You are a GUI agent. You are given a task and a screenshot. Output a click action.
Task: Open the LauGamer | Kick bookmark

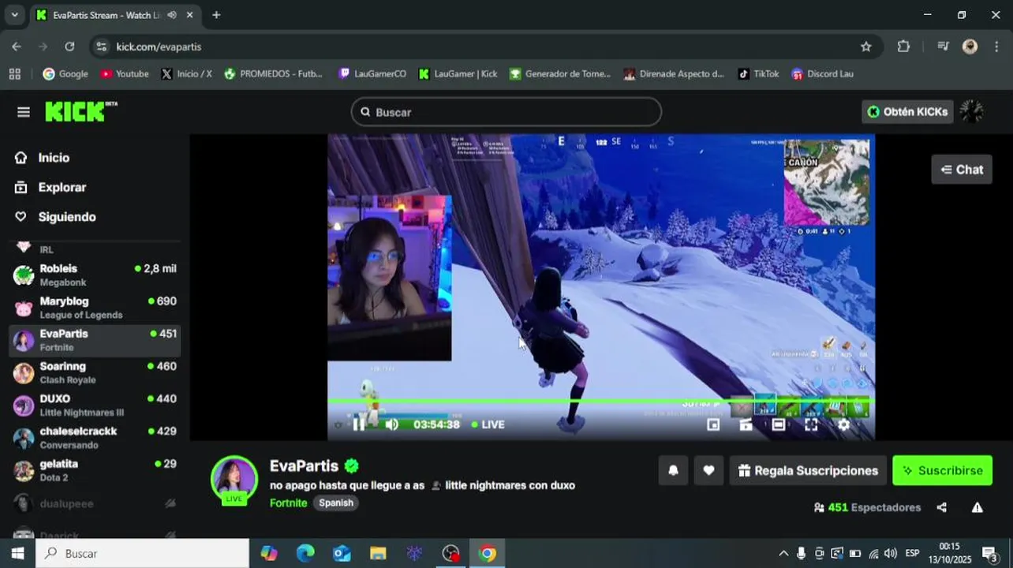(458, 73)
